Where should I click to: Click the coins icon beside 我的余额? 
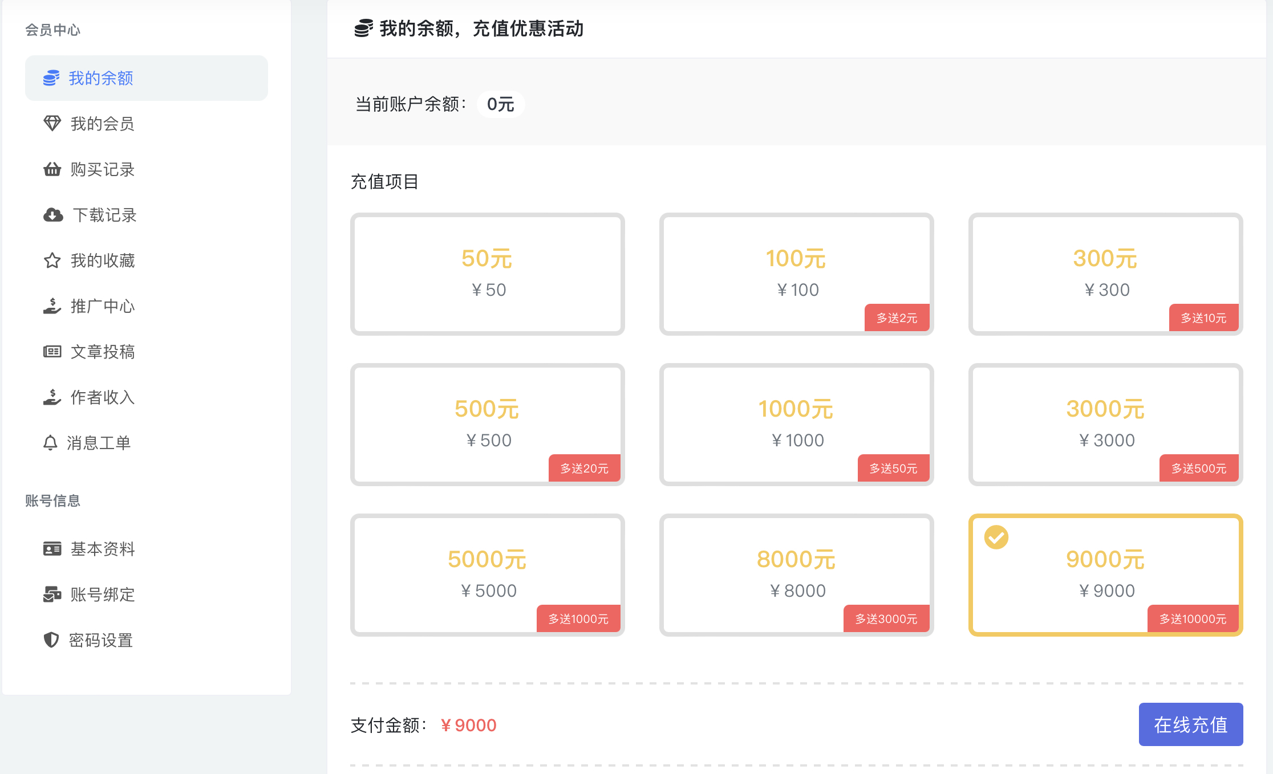[51, 78]
